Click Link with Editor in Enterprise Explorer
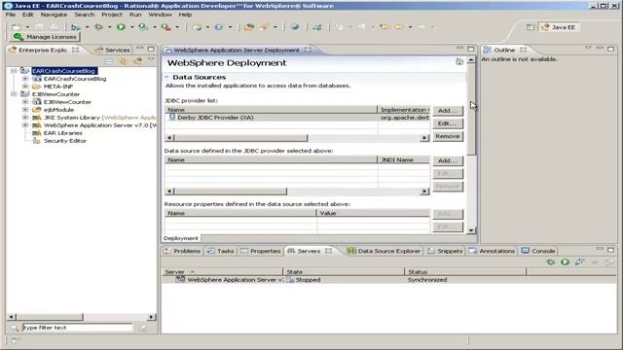Image resolution: width=623 pixels, height=350 pixels. [x=123, y=61]
